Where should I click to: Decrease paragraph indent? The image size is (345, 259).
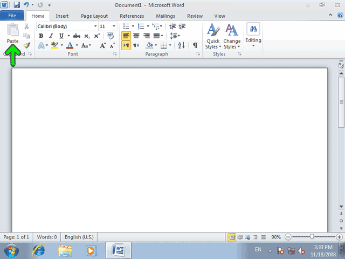172,26
